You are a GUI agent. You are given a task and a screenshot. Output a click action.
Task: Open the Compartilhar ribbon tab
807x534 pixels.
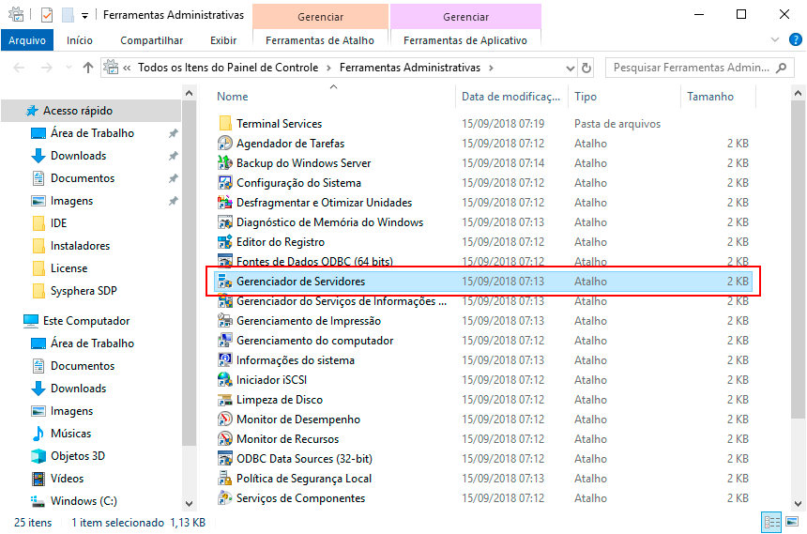click(x=151, y=40)
